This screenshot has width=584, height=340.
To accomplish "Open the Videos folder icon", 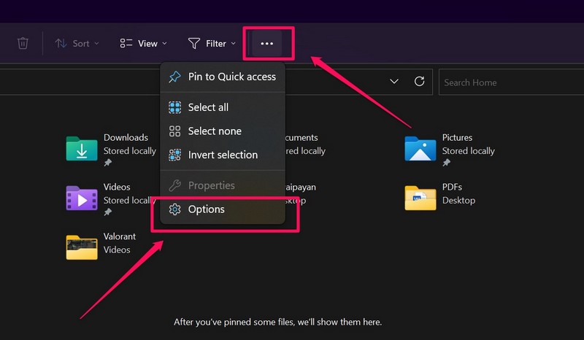I will (81, 198).
